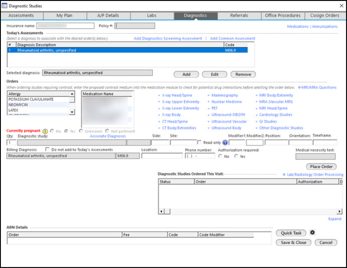
Task: Select the Diagnostics tab
Action: click(x=196, y=16)
